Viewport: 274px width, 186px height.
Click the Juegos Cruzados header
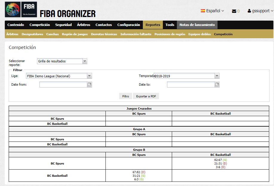coord(139,108)
